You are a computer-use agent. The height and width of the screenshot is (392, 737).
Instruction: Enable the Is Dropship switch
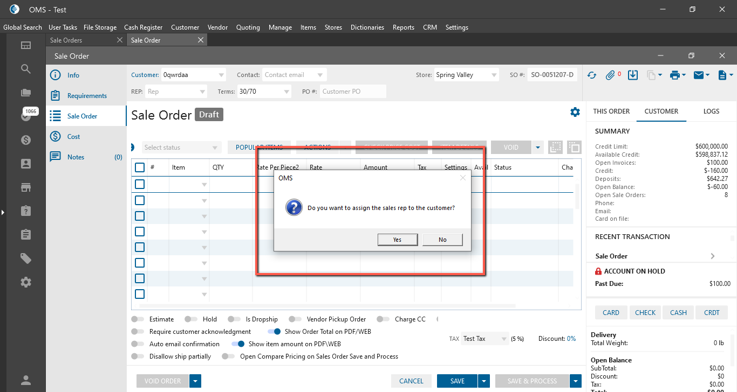pyautogui.click(x=234, y=319)
